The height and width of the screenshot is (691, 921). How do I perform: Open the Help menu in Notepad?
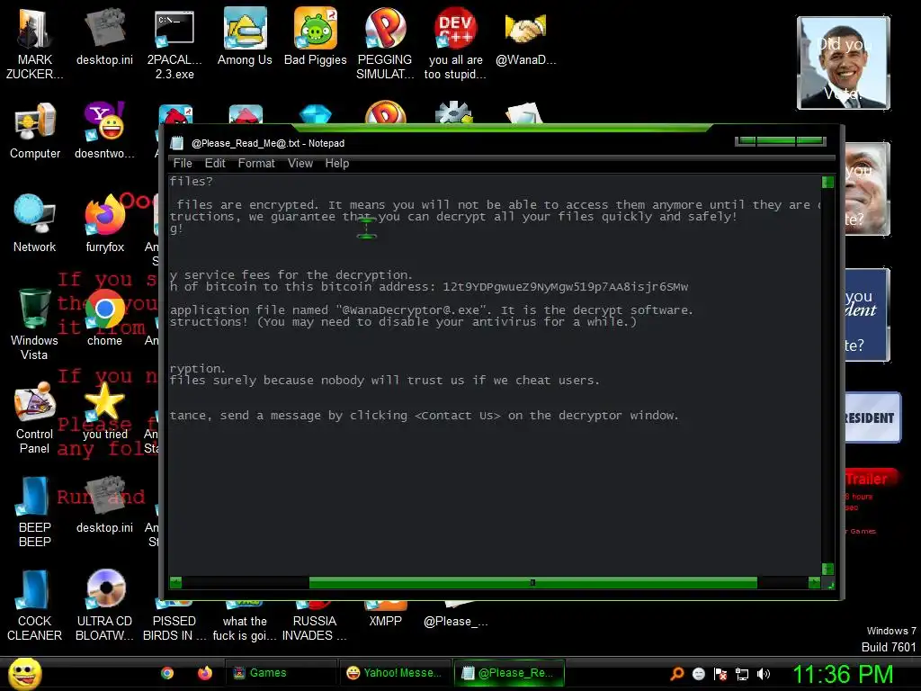pyautogui.click(x=337, y=164)
